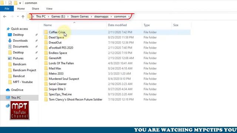Select the SpecOps_TheLine folder icon
237x133 pixels.
(x=46, y=94)
